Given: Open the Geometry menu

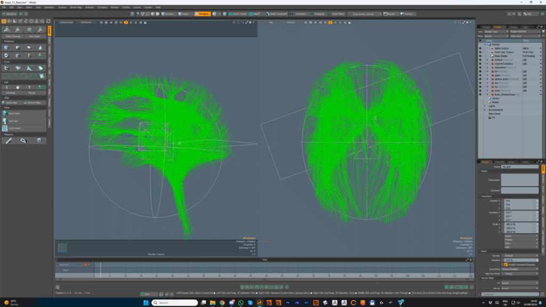Looking at the screenshot, I should tap(49, 7).
